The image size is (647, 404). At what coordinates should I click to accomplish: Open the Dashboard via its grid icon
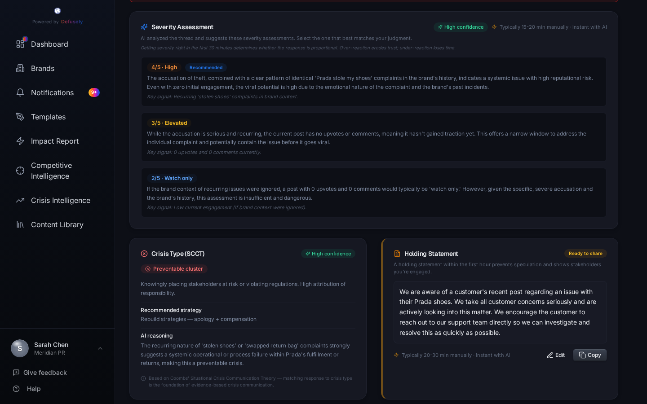20,44
